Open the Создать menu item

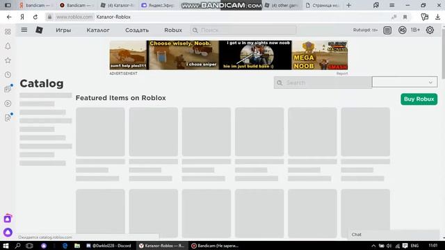coord(137,30)
